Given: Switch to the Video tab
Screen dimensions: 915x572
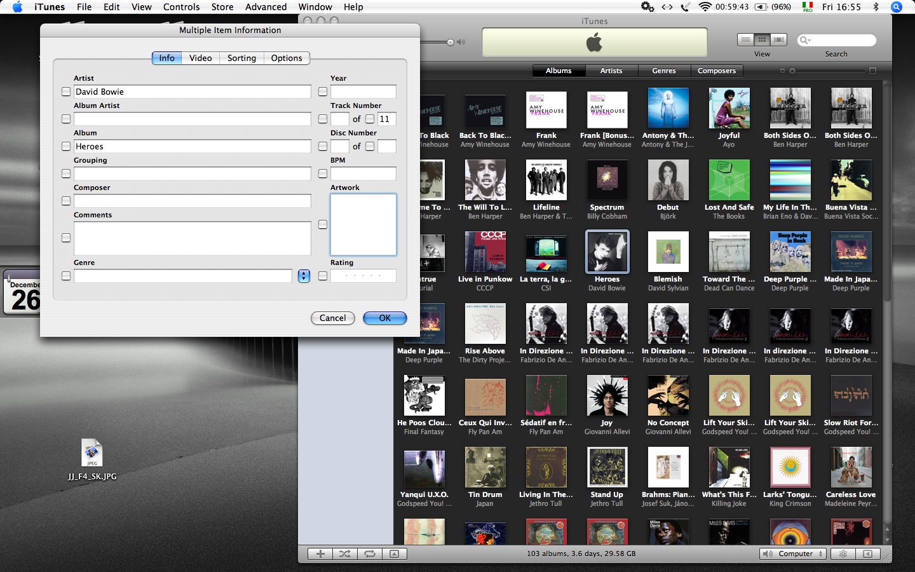Looking at the screenshot, I should click(201, 58).
